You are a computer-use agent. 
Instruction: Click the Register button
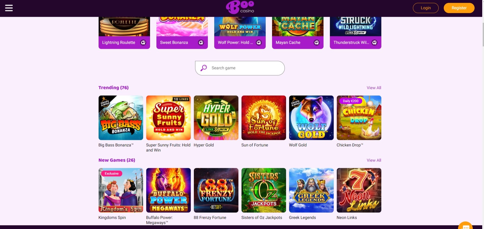tap(459, 8)
